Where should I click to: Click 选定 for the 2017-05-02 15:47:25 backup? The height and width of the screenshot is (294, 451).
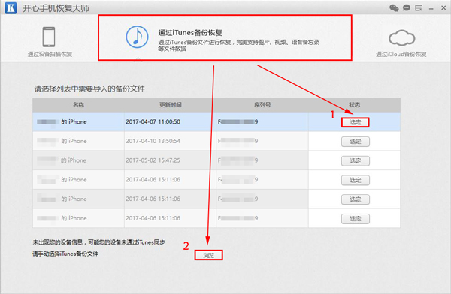[356, 160]
